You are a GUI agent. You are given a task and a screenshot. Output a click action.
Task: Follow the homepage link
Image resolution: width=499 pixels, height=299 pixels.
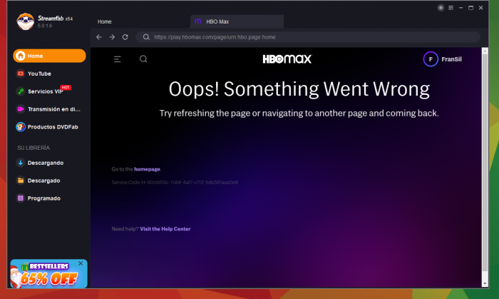click(x=147, y=169)
